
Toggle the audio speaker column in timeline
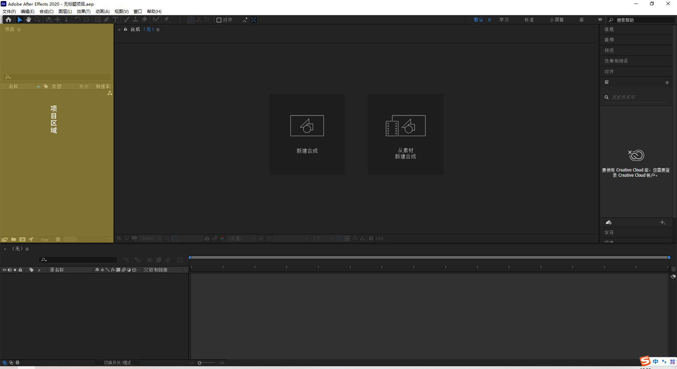coord(10,270)
